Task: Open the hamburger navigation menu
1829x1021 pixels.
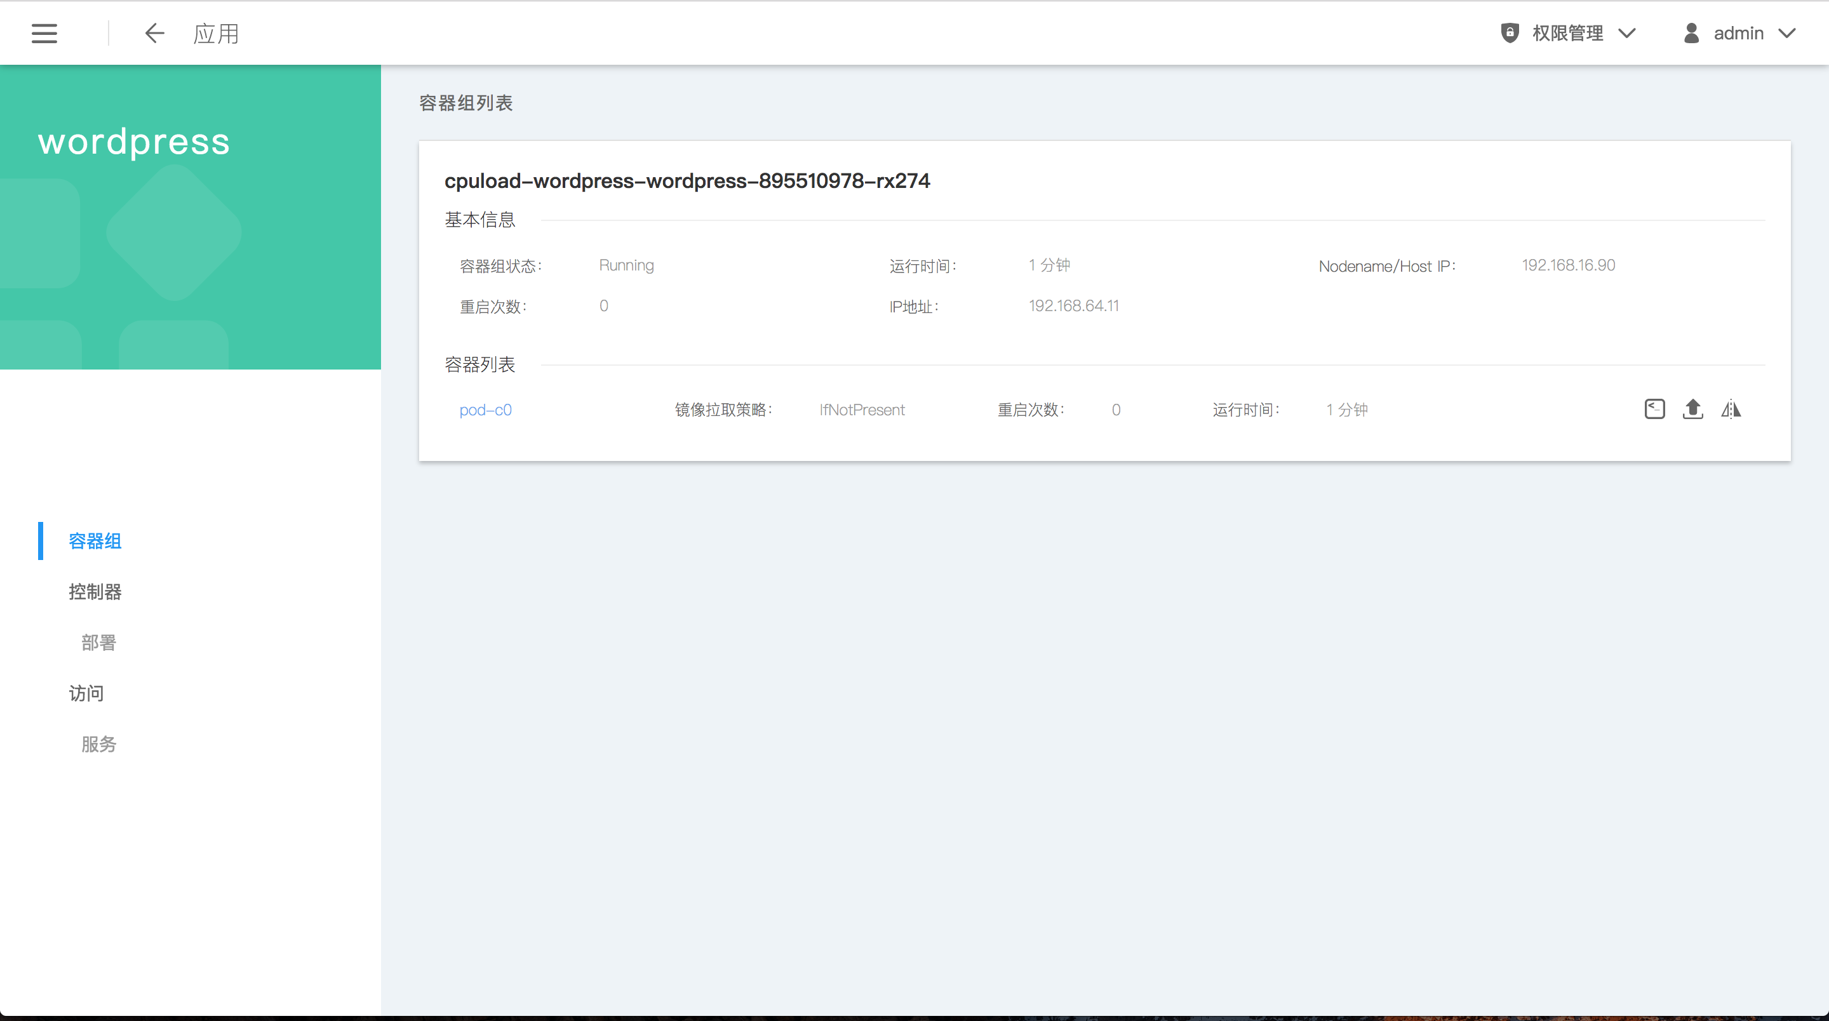Action: click(44, 34)
